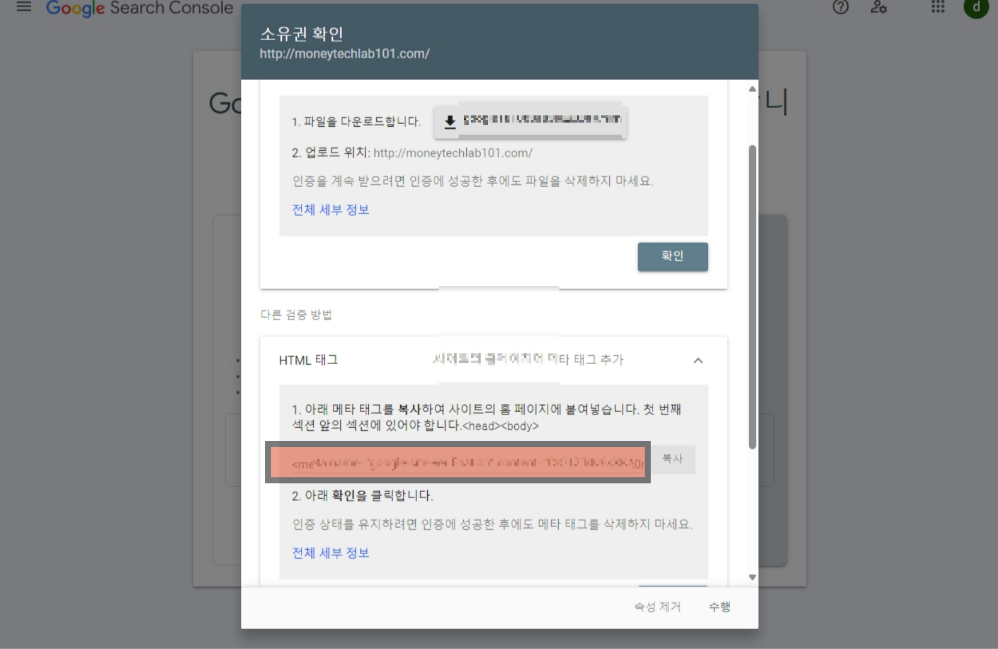Screen dimensions: 998x649
Task: Select '2. 아래 확인을 클릭합니다.' step text
Action: pyautogui.click(x=362, y=496)
